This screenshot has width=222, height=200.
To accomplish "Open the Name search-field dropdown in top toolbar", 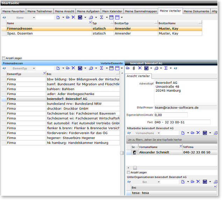I will click(x=34, y=18).
